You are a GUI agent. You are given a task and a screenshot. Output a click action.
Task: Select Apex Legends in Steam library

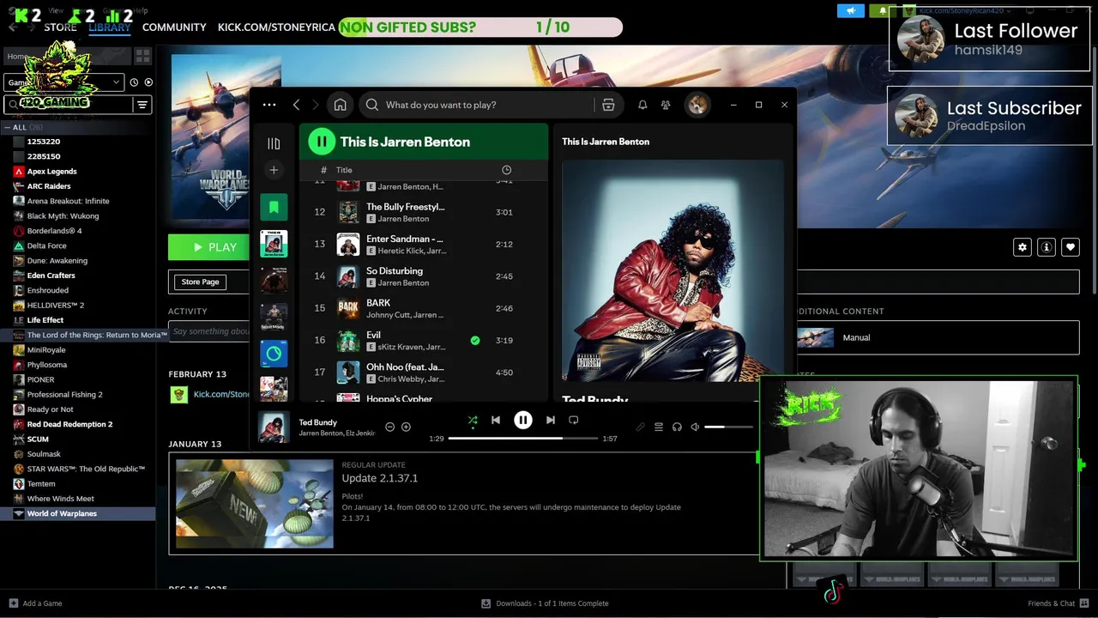tap(51, 172)
